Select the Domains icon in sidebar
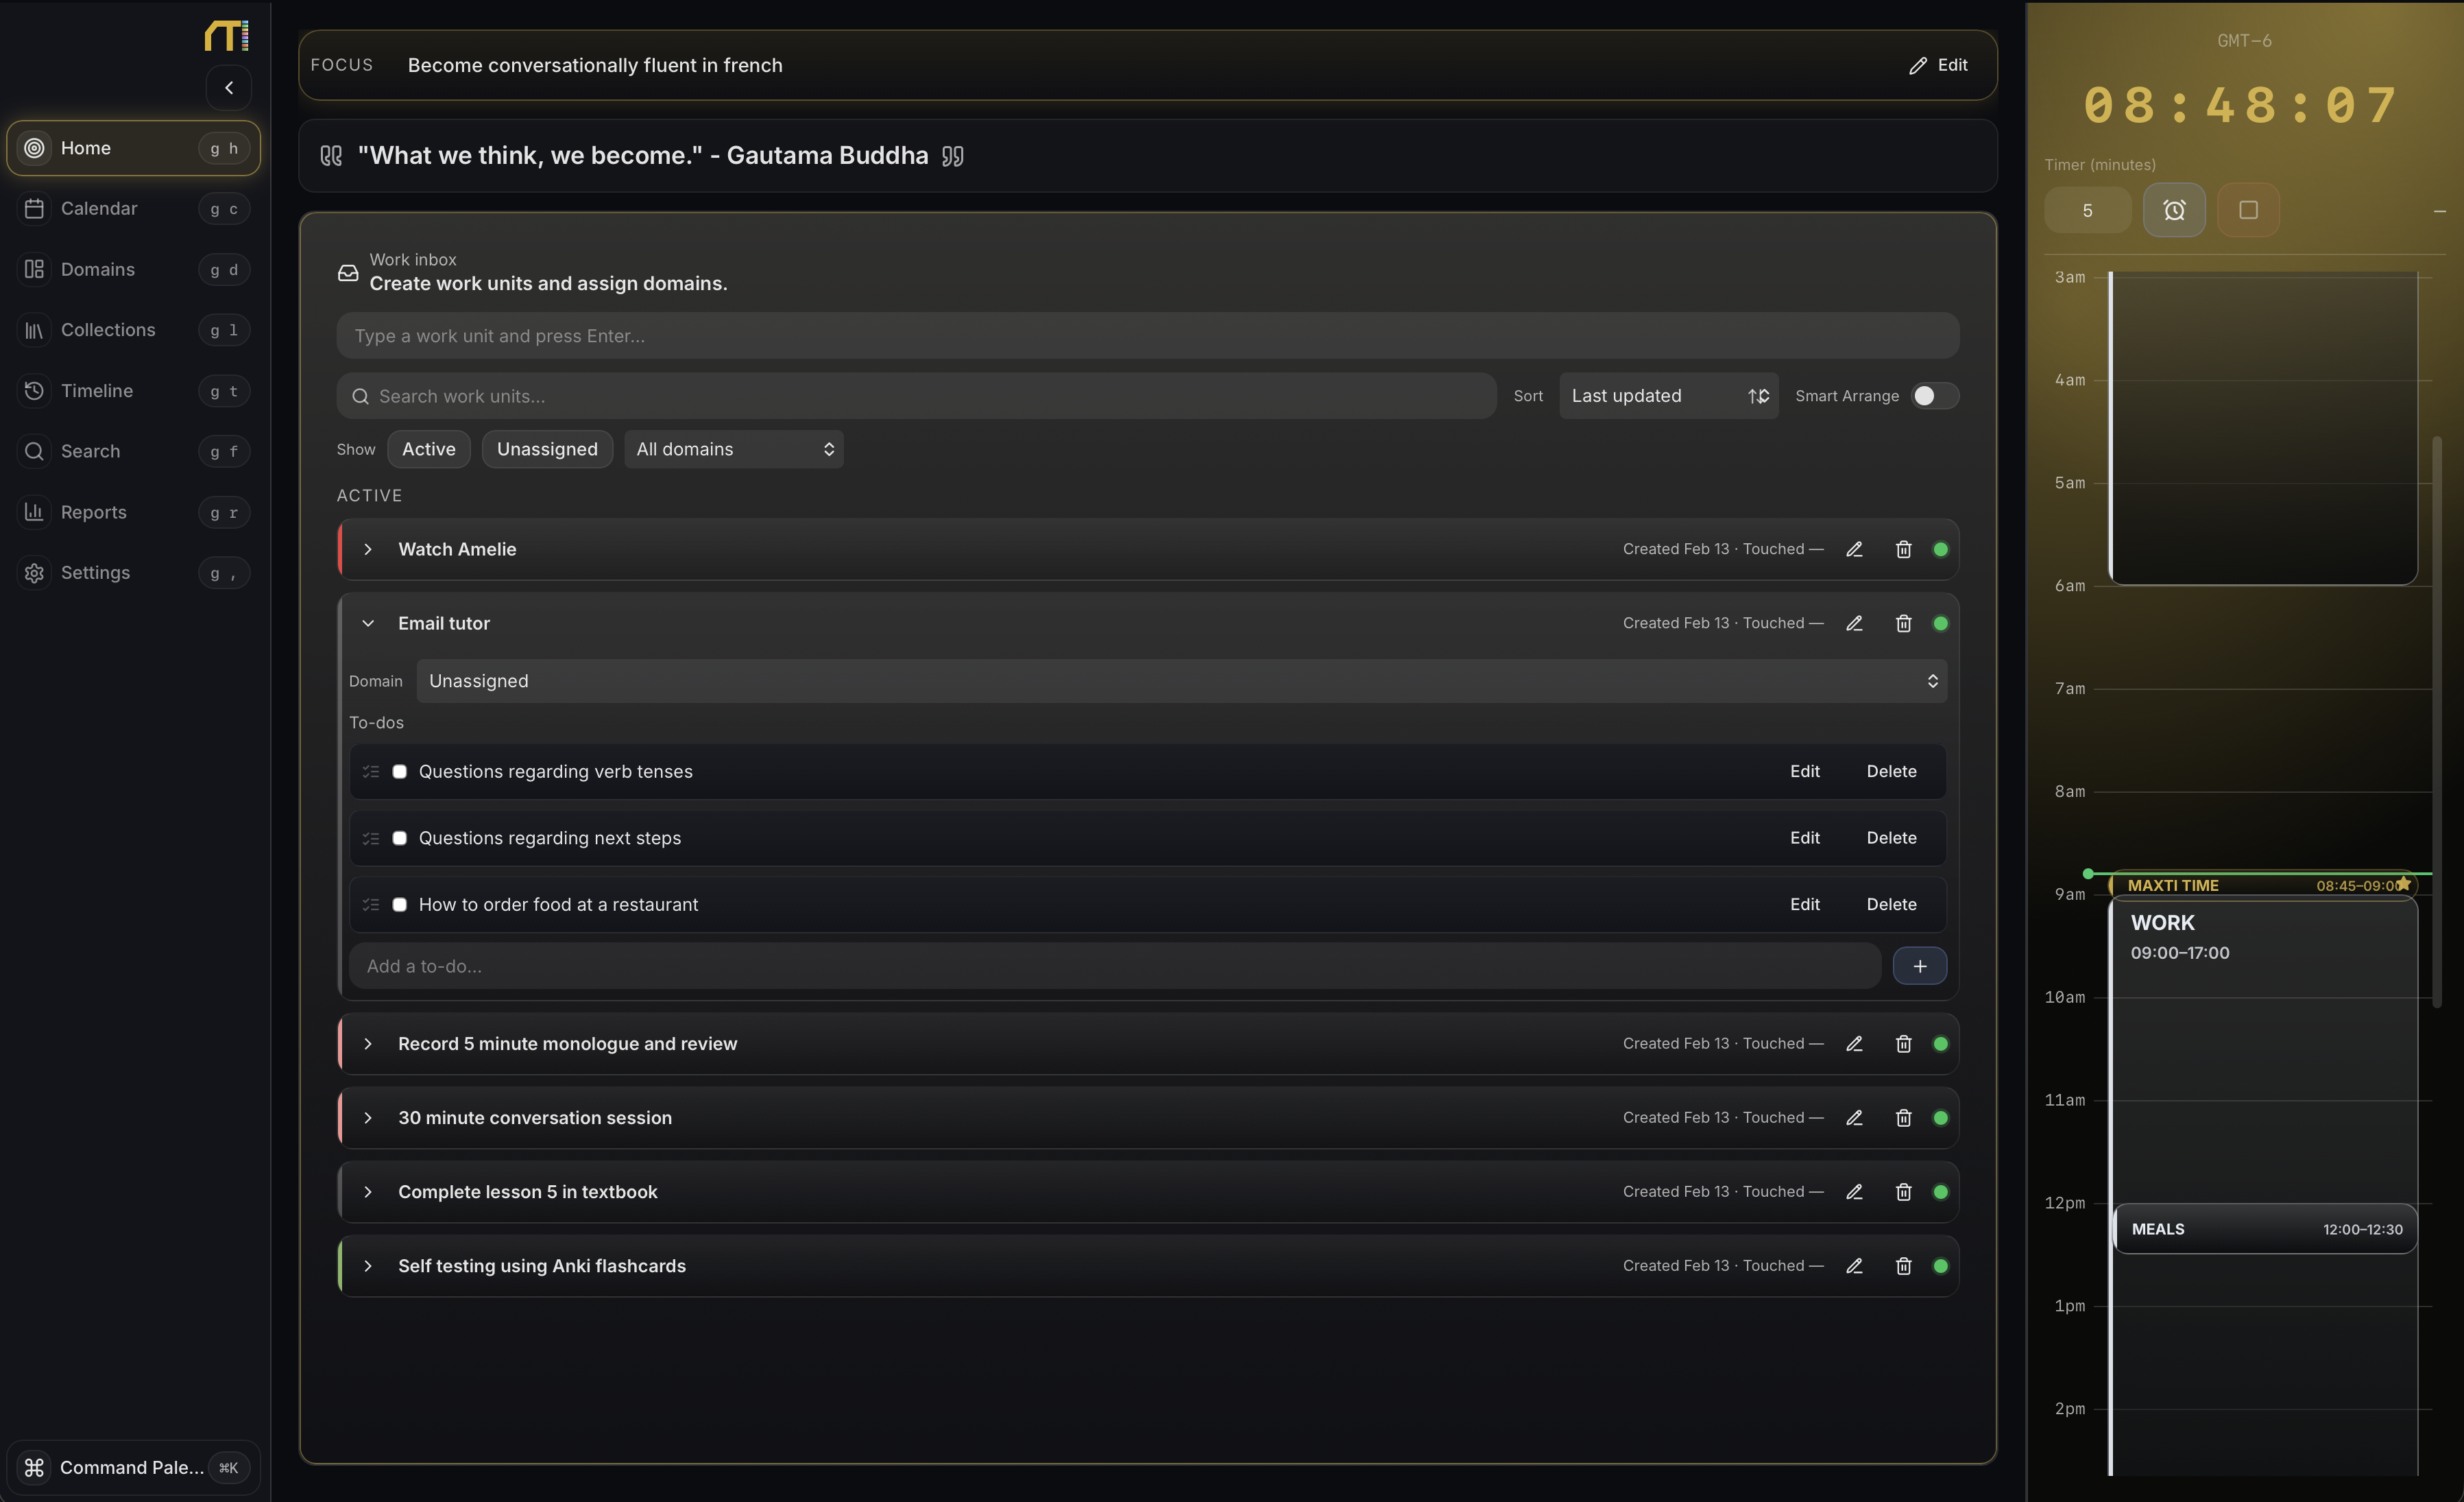 click(x=34, y=268)
